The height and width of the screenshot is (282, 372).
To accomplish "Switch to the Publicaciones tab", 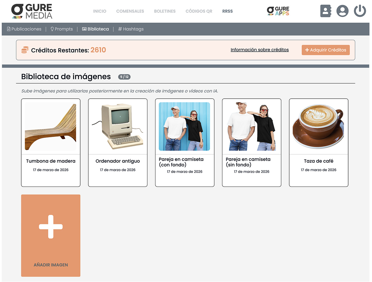I will coord(24,29).
